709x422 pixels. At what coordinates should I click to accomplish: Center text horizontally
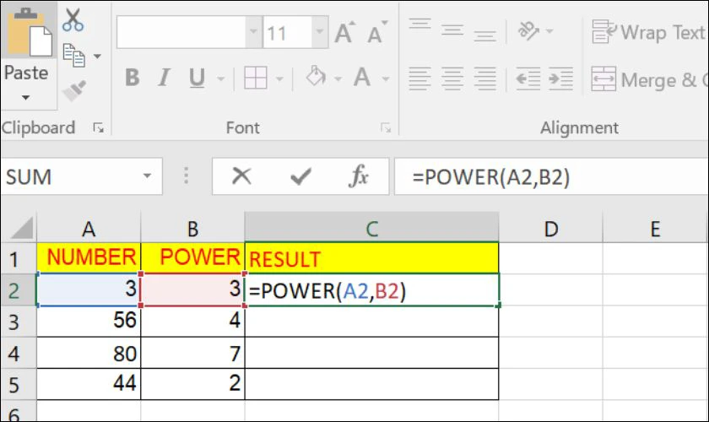[452, 78]
